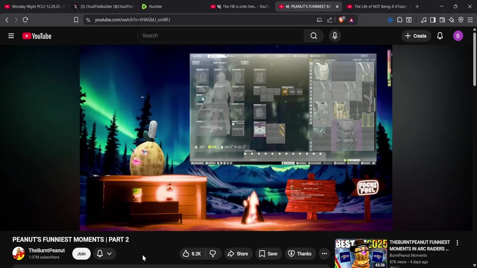Open a new browser tab
This screenshot has width=477, height=268.
coord(417,6)
